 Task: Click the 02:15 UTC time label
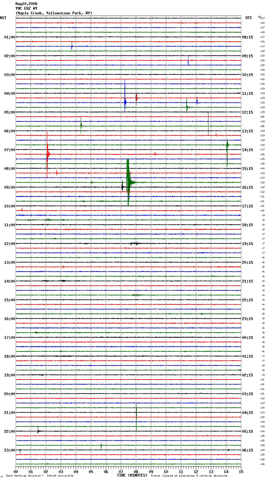coord(248,375)
